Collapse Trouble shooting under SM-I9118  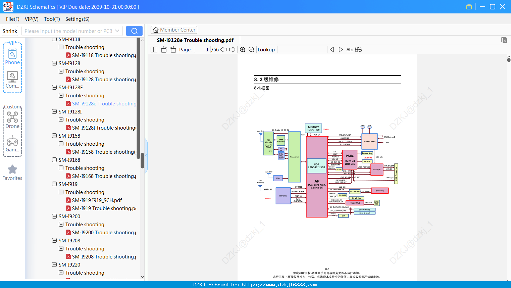pos(61,47)
